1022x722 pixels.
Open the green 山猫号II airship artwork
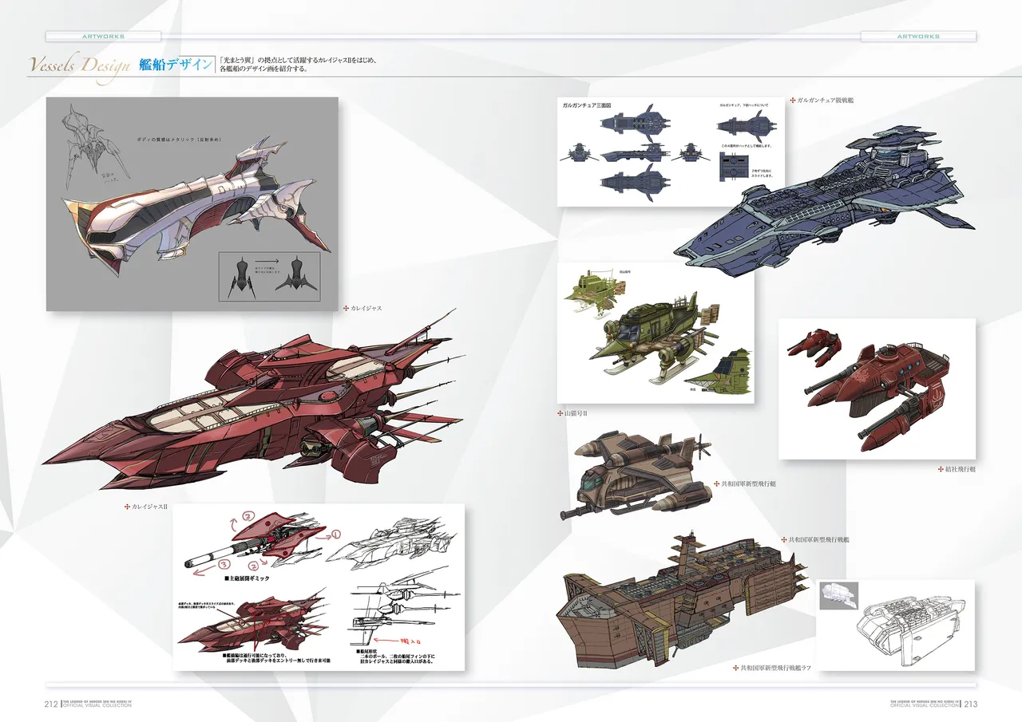click(x=656, y=333)
